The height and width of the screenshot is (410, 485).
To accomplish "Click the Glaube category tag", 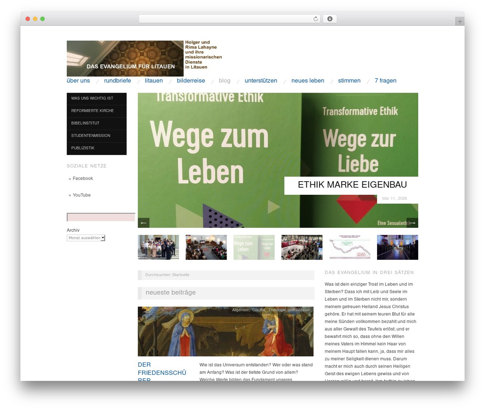I will 259,310.
